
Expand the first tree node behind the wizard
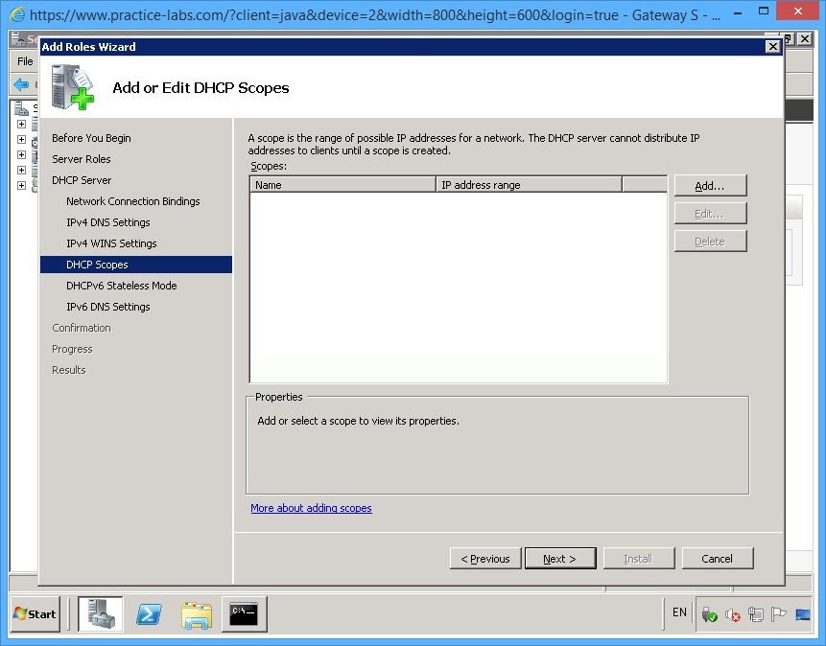tap(21, 126)
